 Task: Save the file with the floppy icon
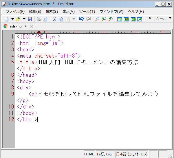point(30,19)
